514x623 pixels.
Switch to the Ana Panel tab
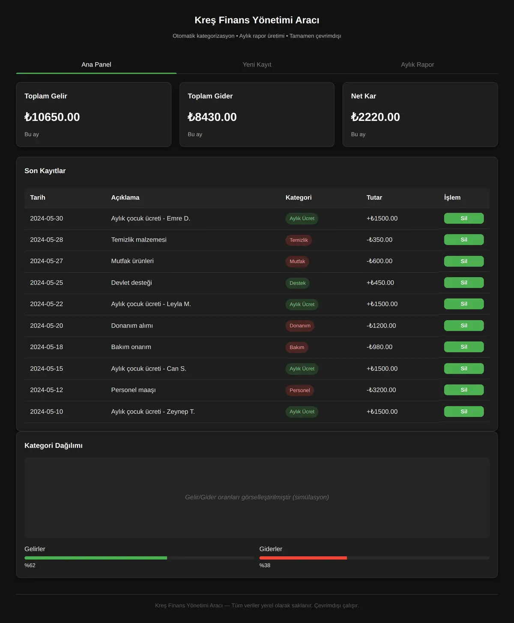pos(96,65)
